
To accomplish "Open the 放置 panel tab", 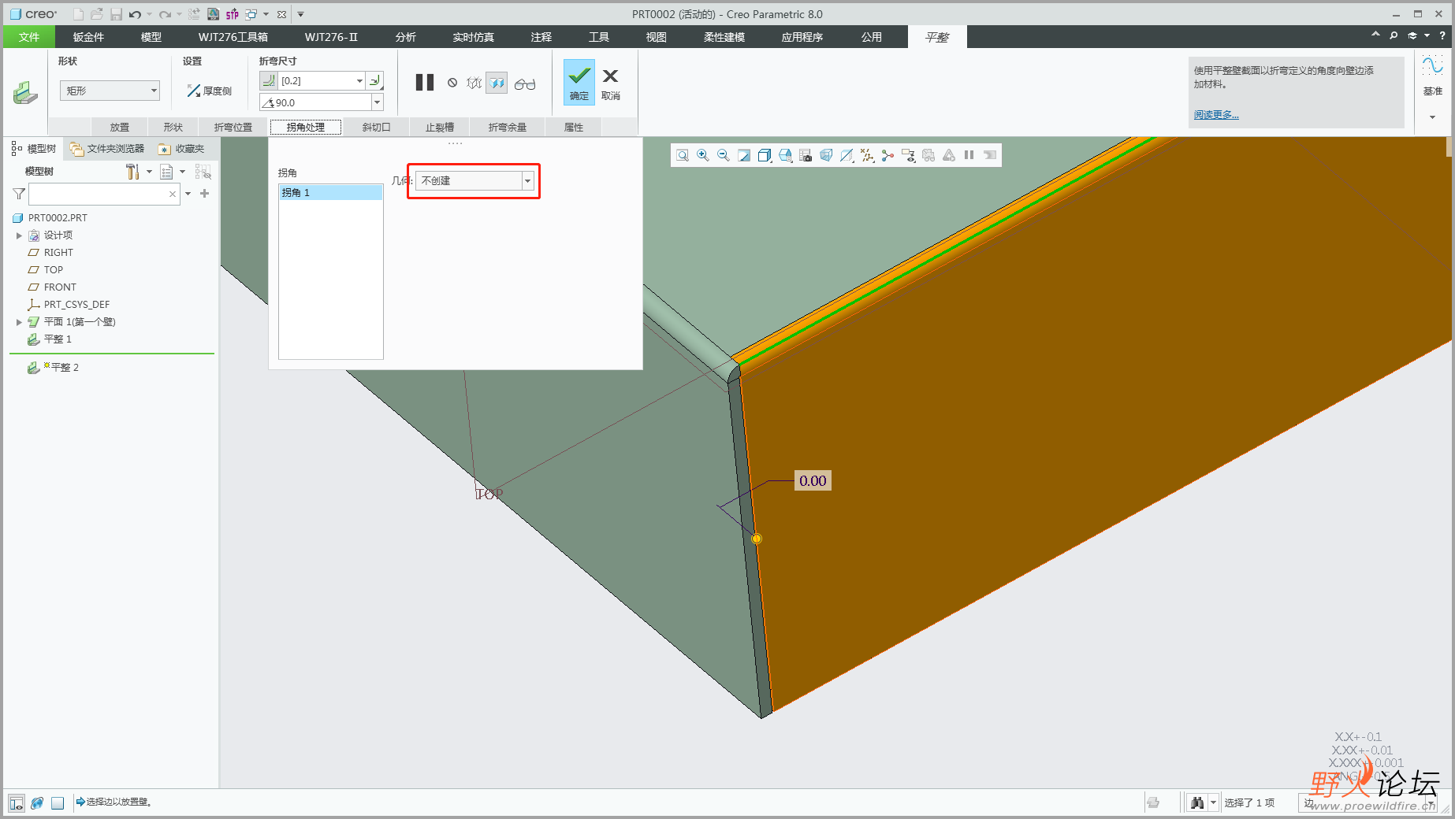I will [120, 127].
